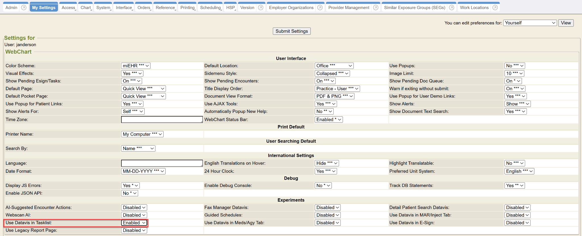The width and height of the screenshot is (582, 236).
Task: Click Provider Management pop-out arrow icon
Action: (x=376, y=8)
